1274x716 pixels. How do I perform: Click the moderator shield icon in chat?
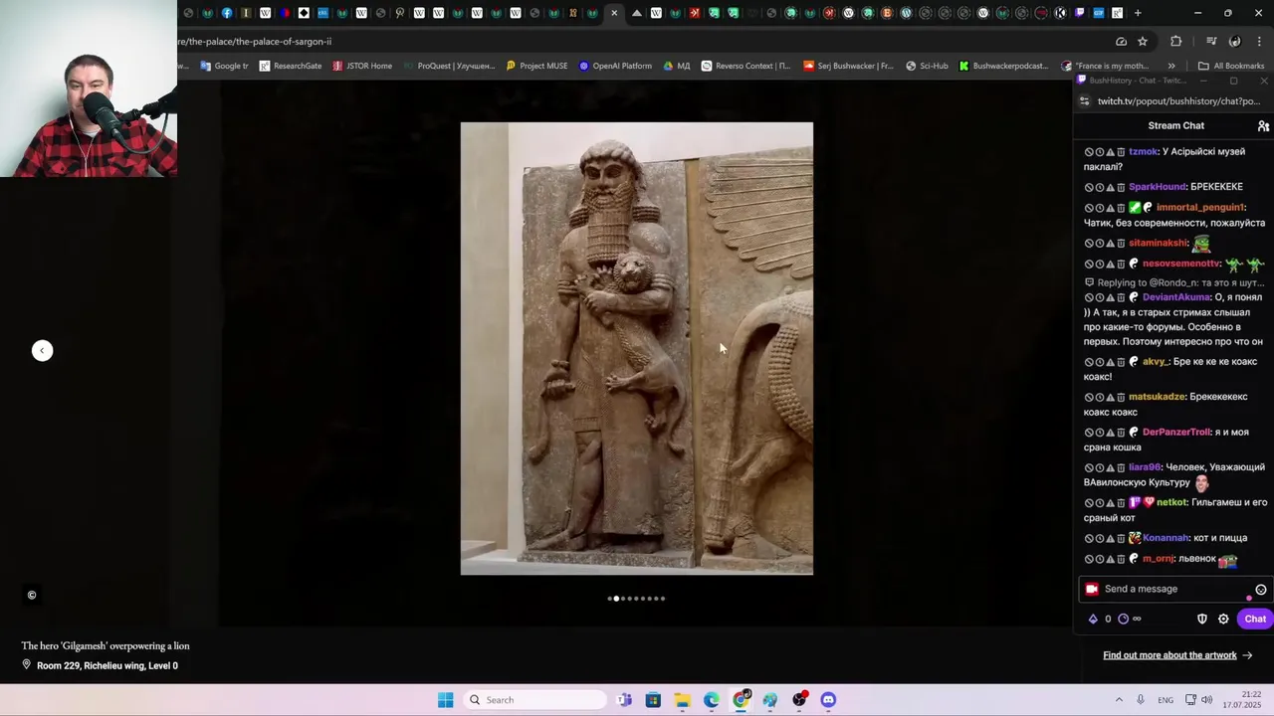coord(1201,619)
